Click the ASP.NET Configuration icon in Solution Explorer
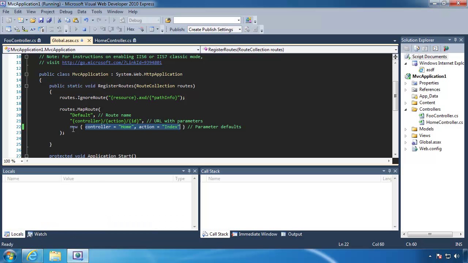Image resolution: width=468 pixels, height=263 pixels. click(446, 49)
